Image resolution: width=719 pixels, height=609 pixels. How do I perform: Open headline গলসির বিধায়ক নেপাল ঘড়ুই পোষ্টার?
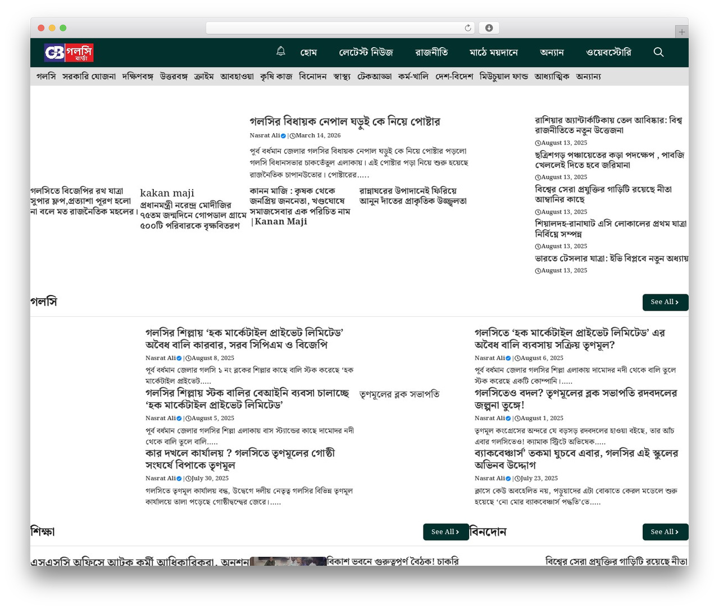click(x=345, y=121)
